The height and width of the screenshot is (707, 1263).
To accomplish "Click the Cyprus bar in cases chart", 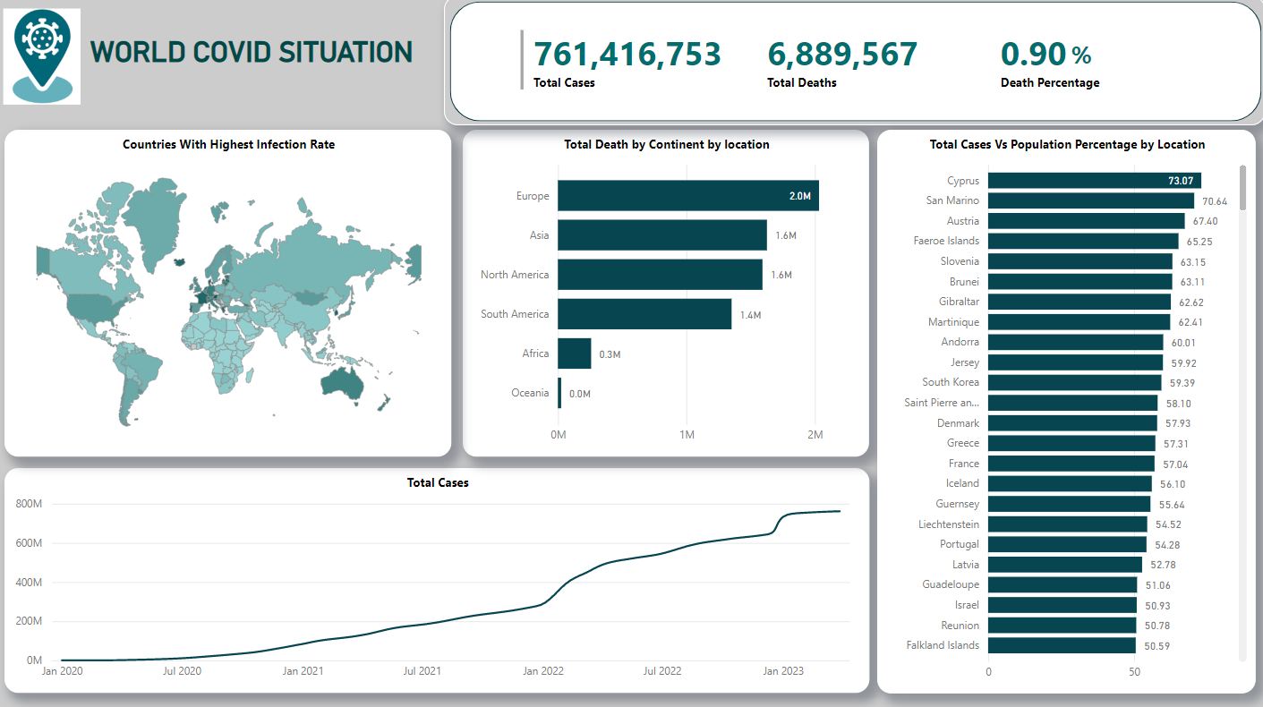I will (1095, 181).
